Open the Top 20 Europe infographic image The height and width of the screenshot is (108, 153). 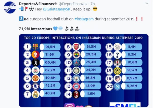point(84,70)
